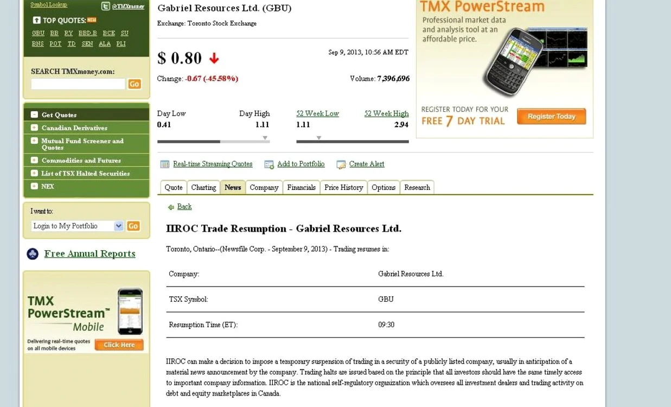The width and height of the screenshot is (671, 407).
Task: Open the GBU top quote link
Action: (38, 33)
